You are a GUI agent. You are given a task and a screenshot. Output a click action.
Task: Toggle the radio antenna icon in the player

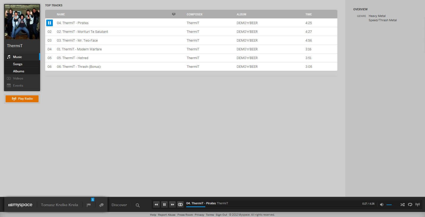coord(418,205)
